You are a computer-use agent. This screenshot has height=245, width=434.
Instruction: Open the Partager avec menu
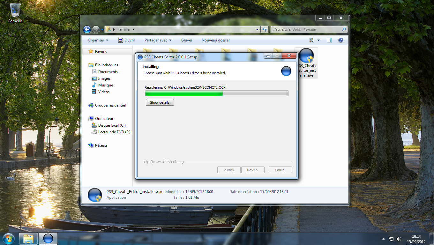coord(158,40)
